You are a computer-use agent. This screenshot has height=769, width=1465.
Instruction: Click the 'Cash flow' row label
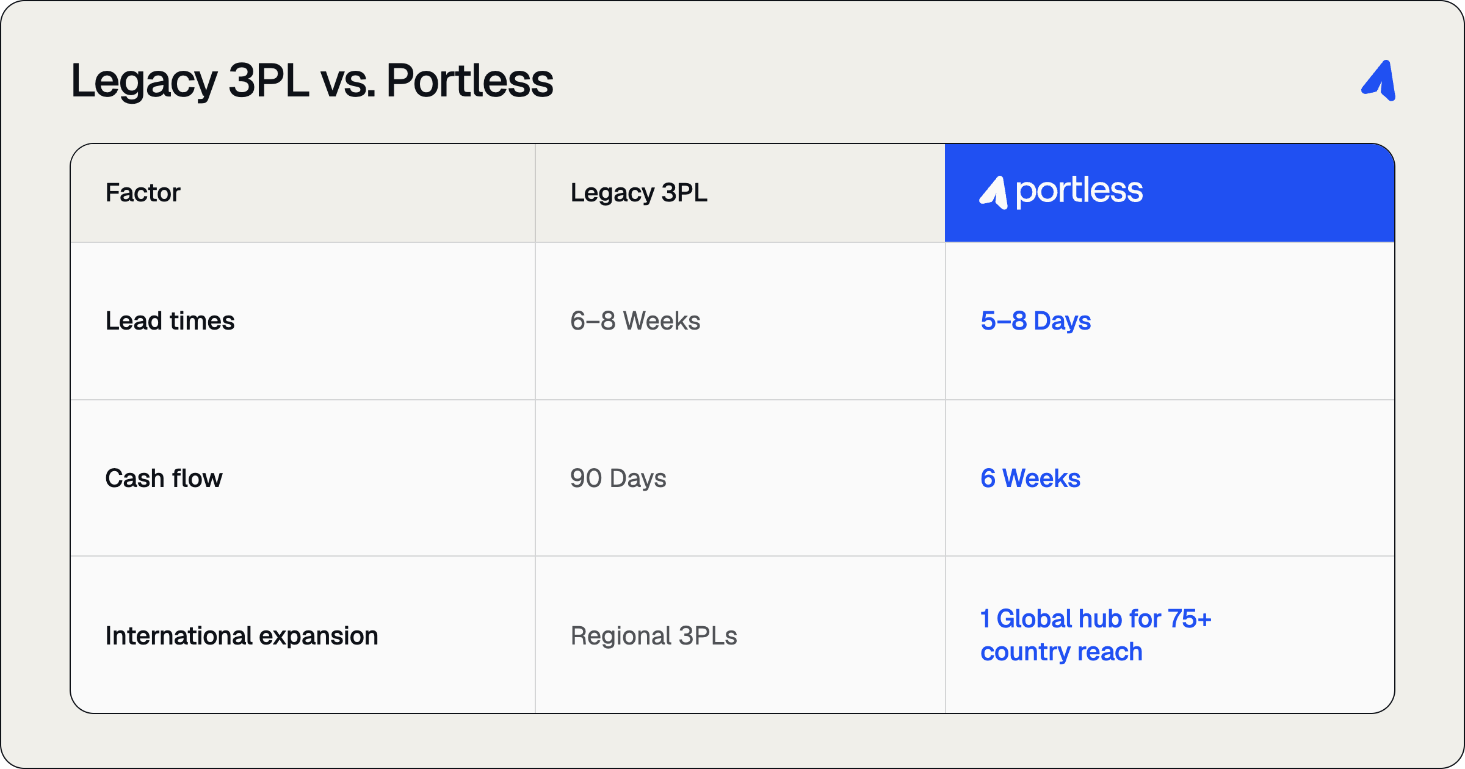point(164,478)
